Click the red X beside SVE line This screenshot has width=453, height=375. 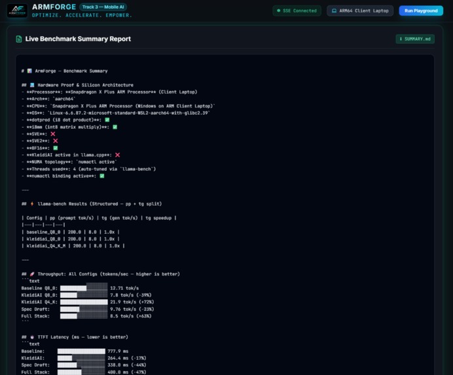(53, 134)
